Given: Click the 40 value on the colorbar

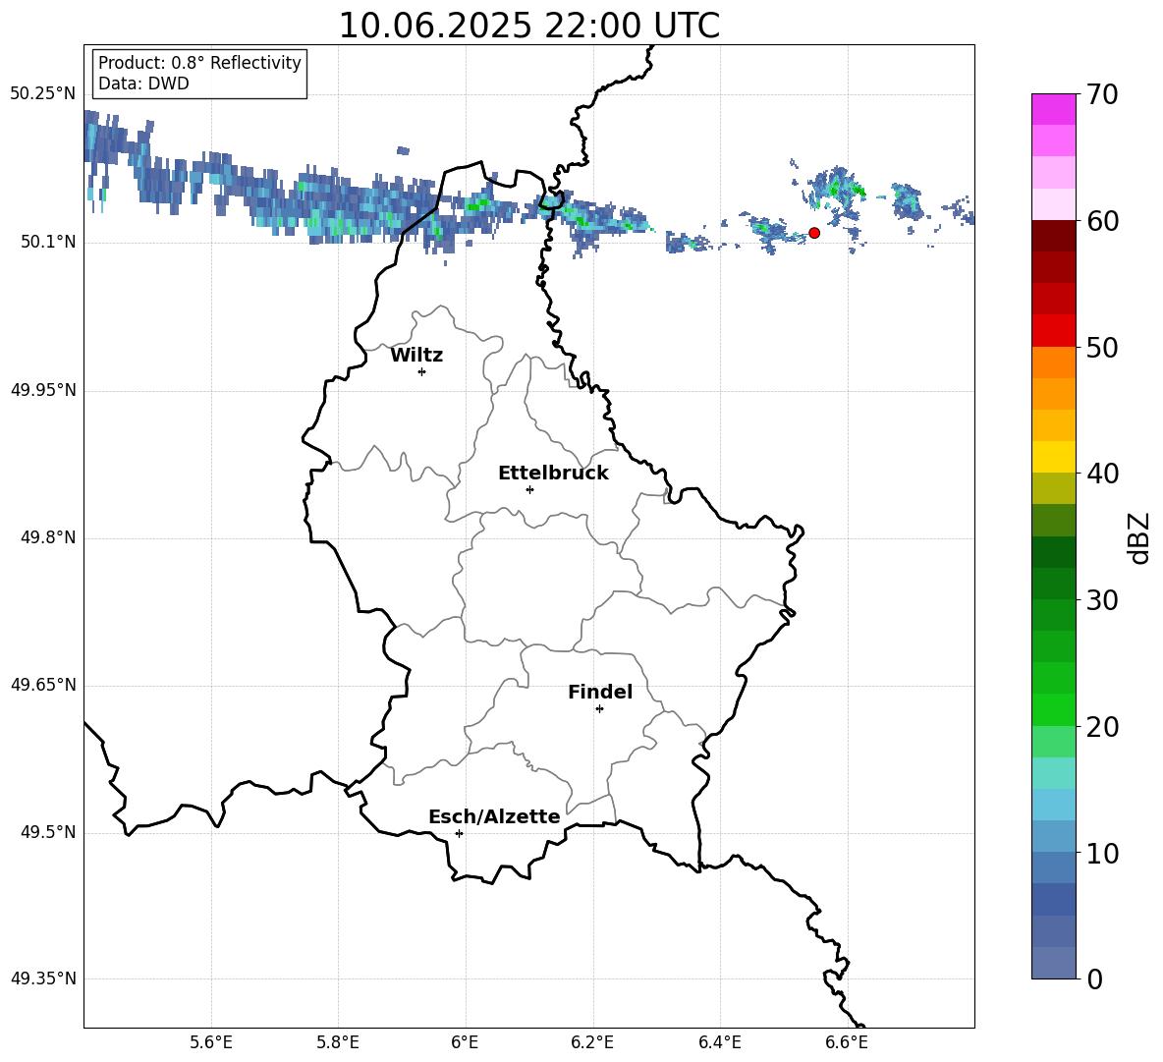Looking at the screenshot, I should [x=1102, y=474].
